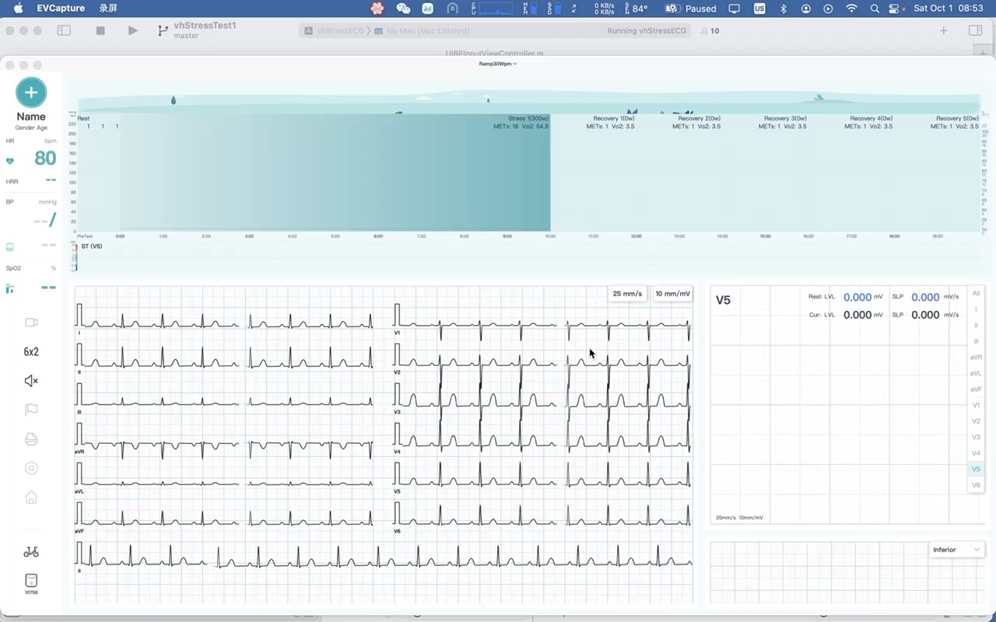Click the teal add patient plus button
The width and height of the screenshot is (996, 622).
(x=31, y=93)
